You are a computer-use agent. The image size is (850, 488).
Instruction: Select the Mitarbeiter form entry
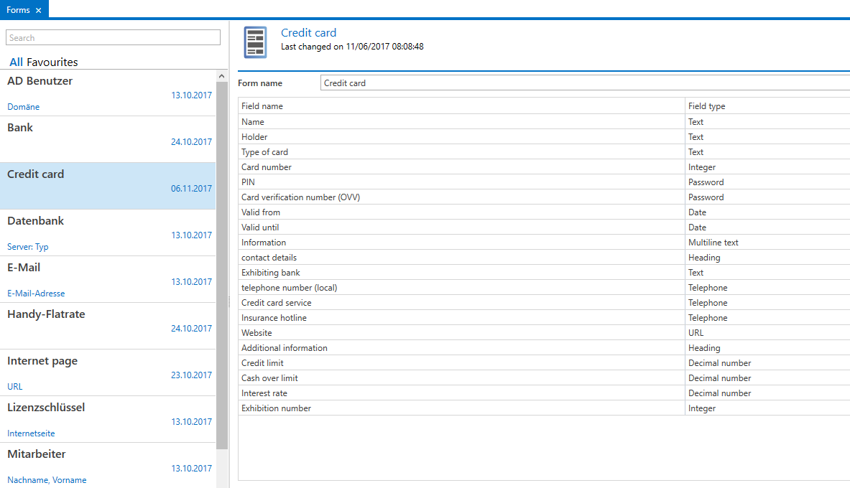coord(108,465)
